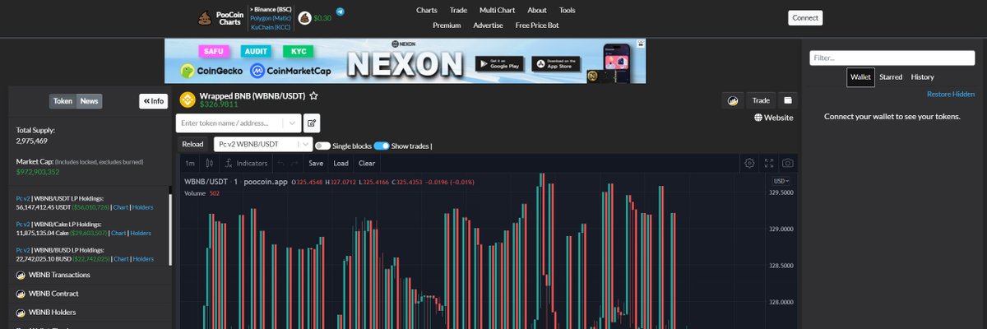
Task: Select the History tab
Action: click(x=922, y=77)
